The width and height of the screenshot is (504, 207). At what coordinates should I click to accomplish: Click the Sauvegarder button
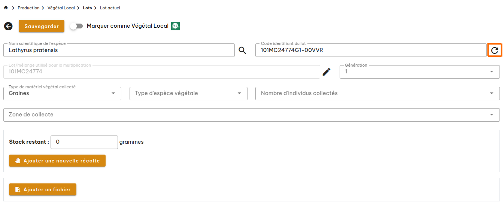click(x=42, y=26)
